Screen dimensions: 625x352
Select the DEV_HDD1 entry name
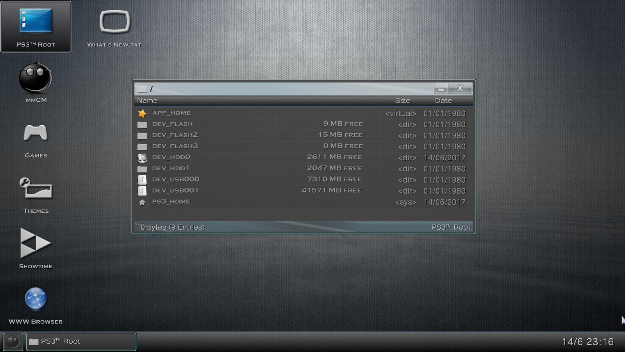tap(171, 168)
